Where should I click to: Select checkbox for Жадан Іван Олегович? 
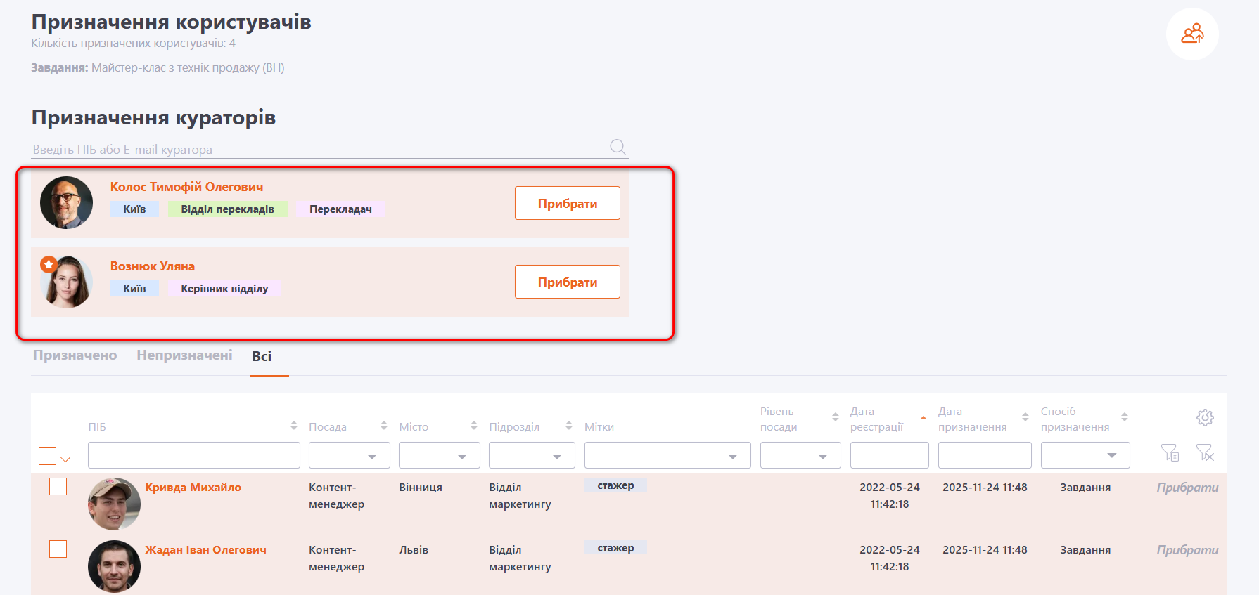click(x=58, y=549)
